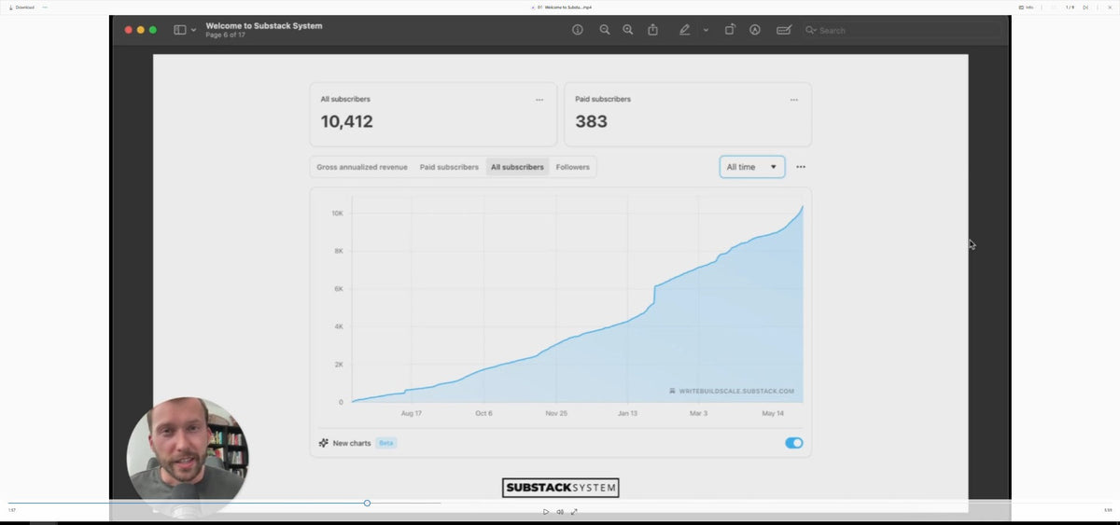
Task: Switch to the Followers tab
Action: point(573,167)
